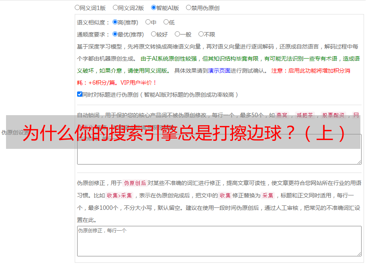Click the red text +6积分/篇。VIP用户半价！
Image resolution: width=366 pixels, height=264 pixels.
pos(122,83)
